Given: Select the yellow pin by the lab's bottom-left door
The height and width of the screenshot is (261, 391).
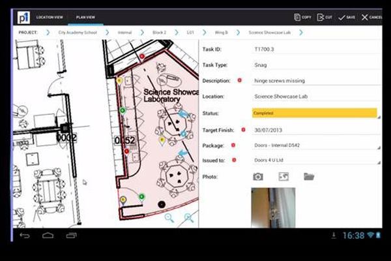Looking at the screenshot, I should [123, 200].
